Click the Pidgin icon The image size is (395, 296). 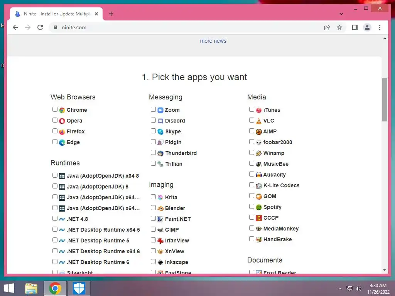160,143
